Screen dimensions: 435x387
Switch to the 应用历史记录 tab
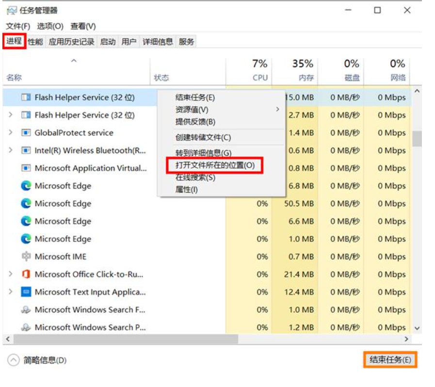tap(72, 42)
